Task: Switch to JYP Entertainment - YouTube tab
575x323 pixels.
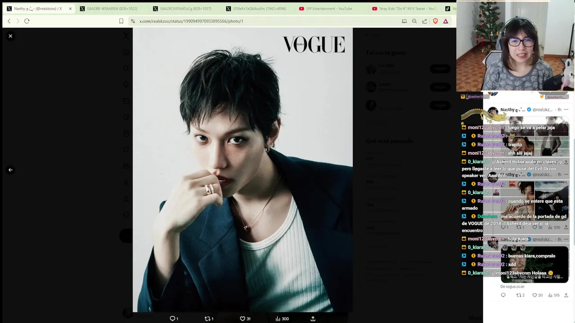Action: tap(331, 9)
